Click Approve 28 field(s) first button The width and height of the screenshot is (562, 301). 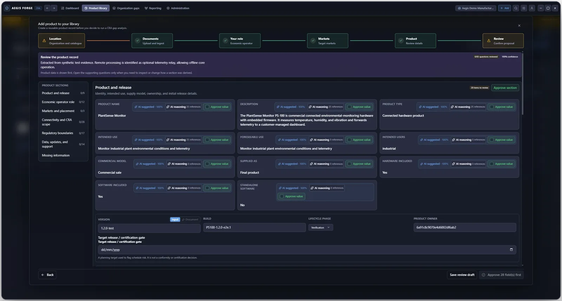point(501,275)
